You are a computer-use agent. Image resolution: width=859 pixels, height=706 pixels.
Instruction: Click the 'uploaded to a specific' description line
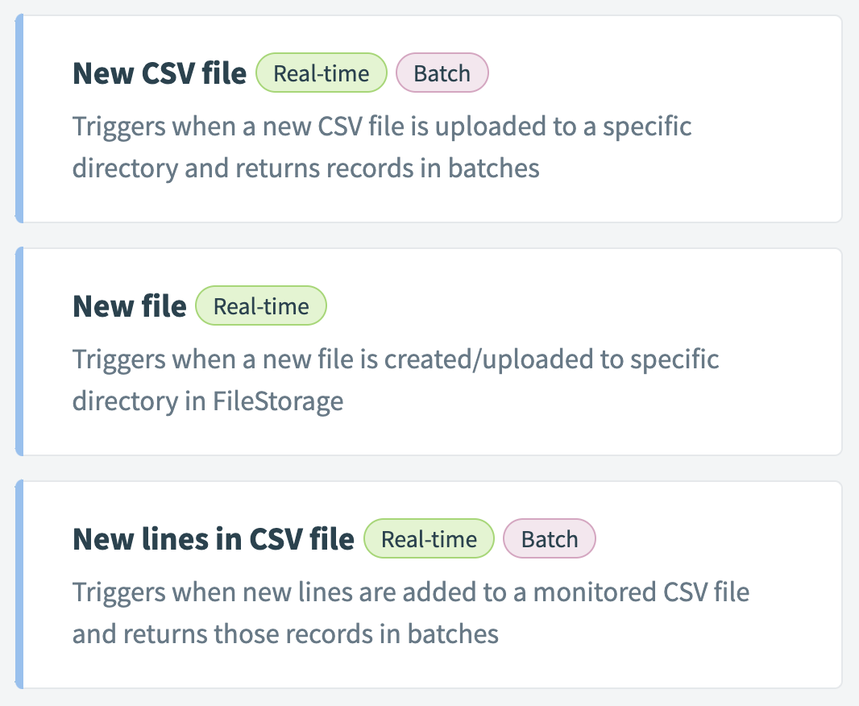pyautogui.click(x=382, y=127)
